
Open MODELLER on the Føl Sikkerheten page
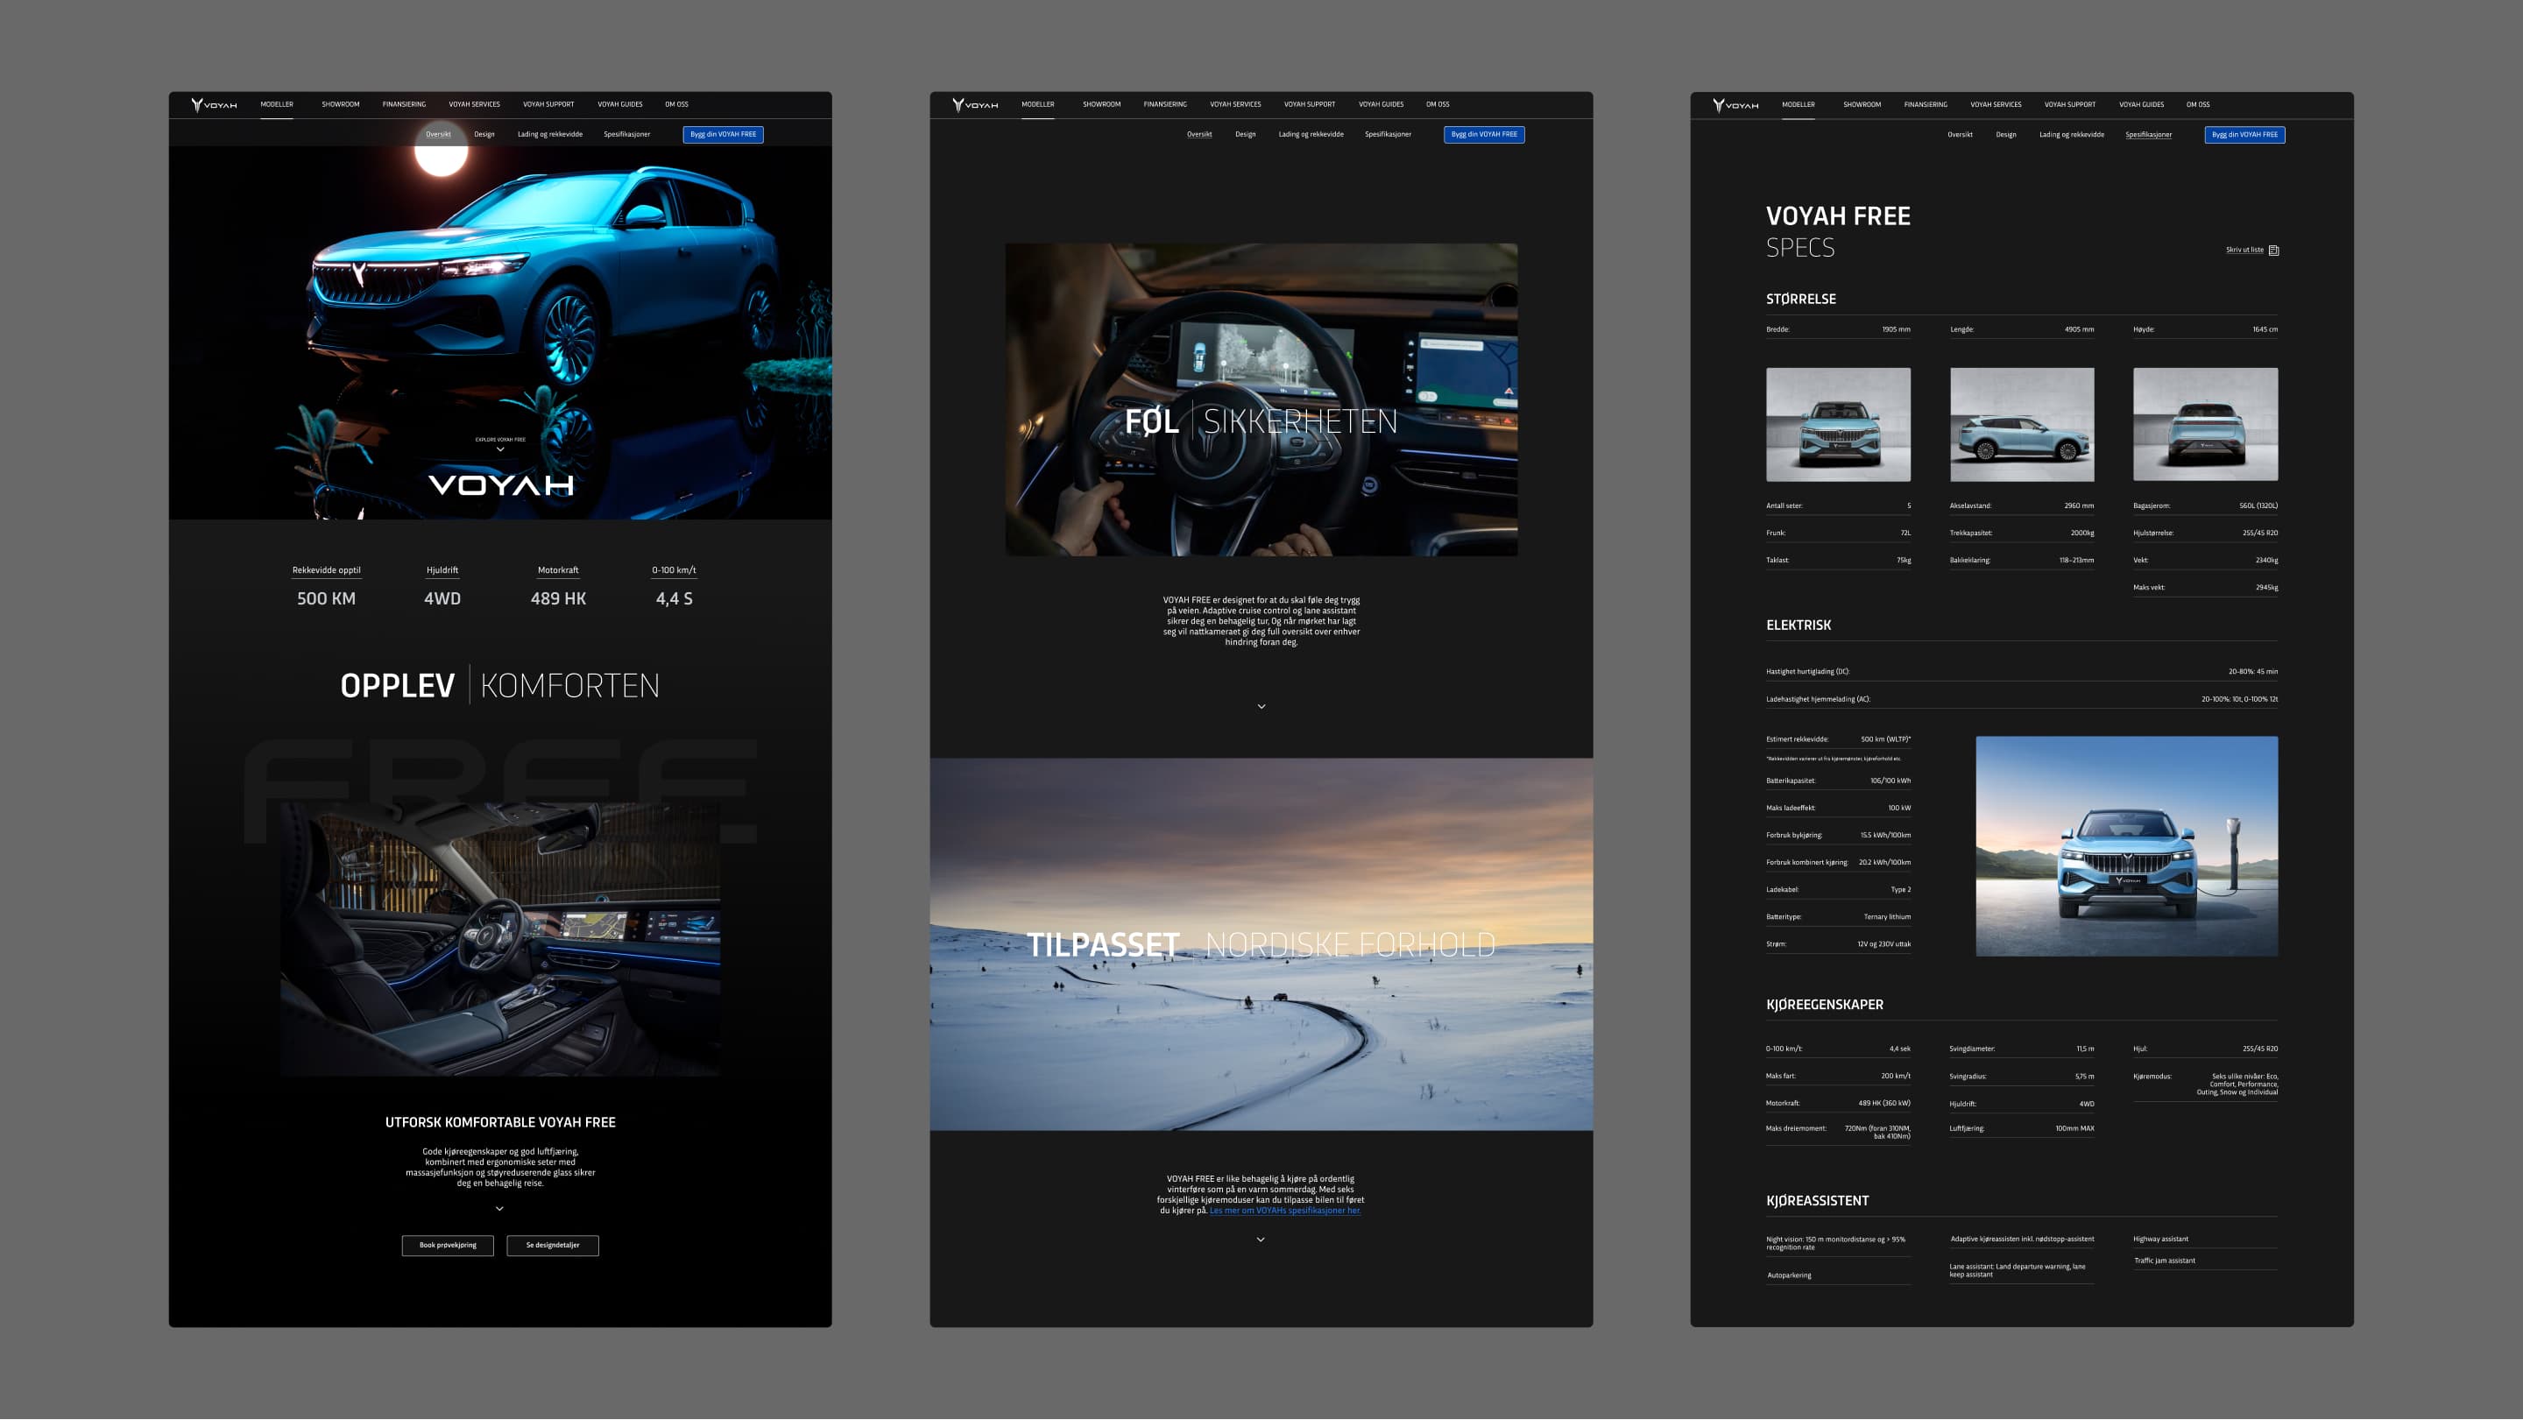pyautogui.click(x=1038, y=105)
